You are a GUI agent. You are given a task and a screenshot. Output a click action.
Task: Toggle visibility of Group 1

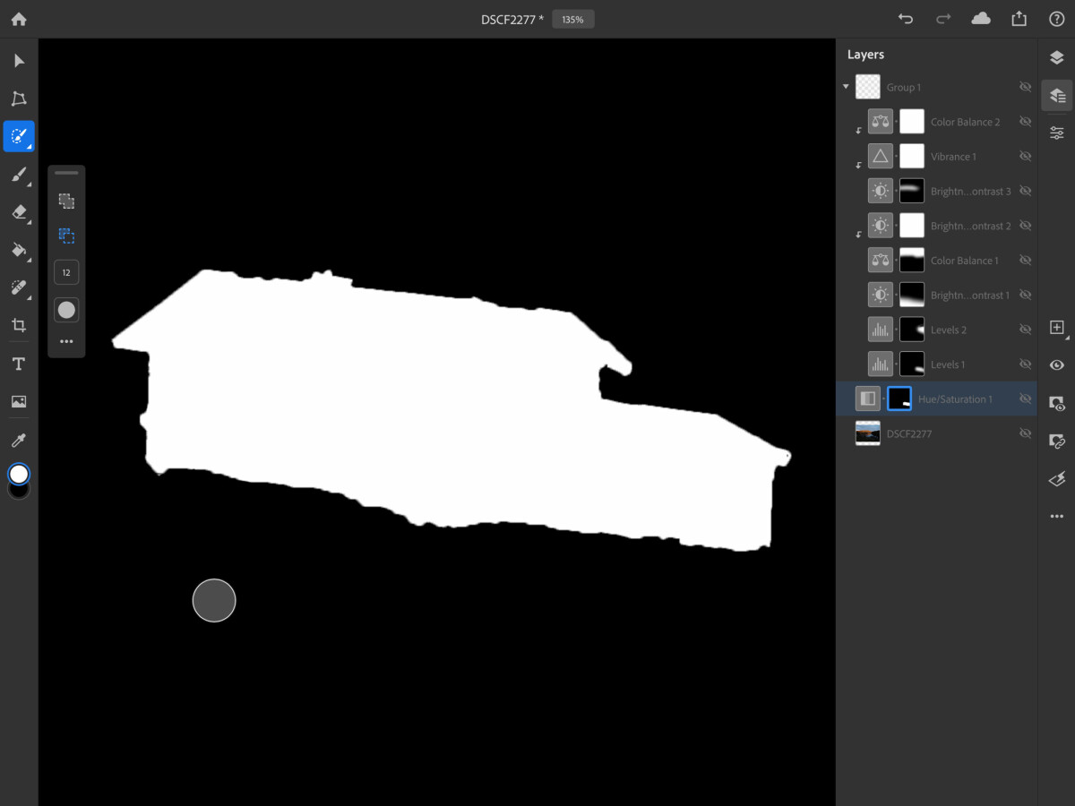pos(1026,87)
